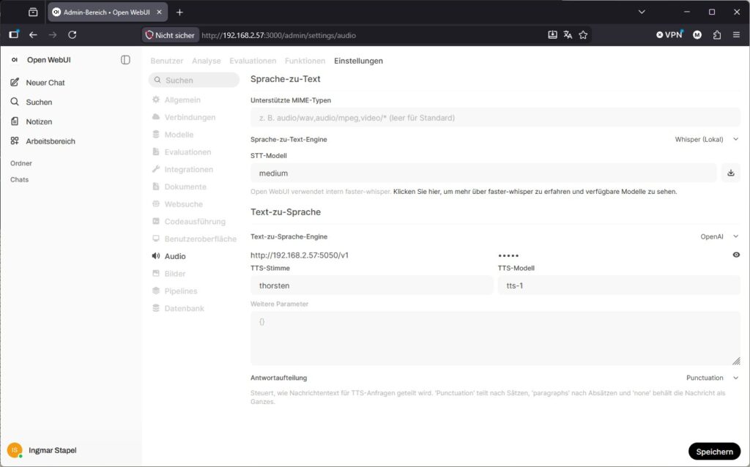
Task: Click the Suchen magnifier icon in sidebar
Action: (15, 102)
